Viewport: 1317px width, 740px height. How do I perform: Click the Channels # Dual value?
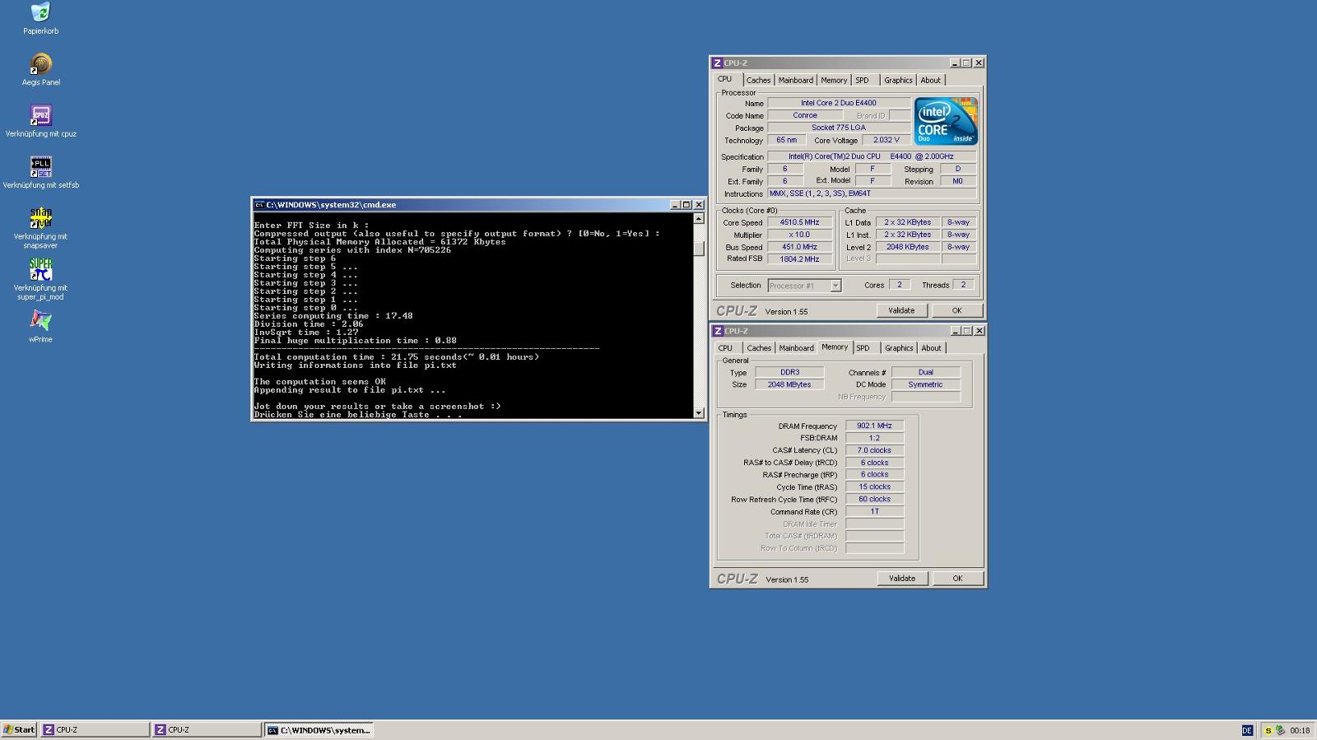click(926, 372)
